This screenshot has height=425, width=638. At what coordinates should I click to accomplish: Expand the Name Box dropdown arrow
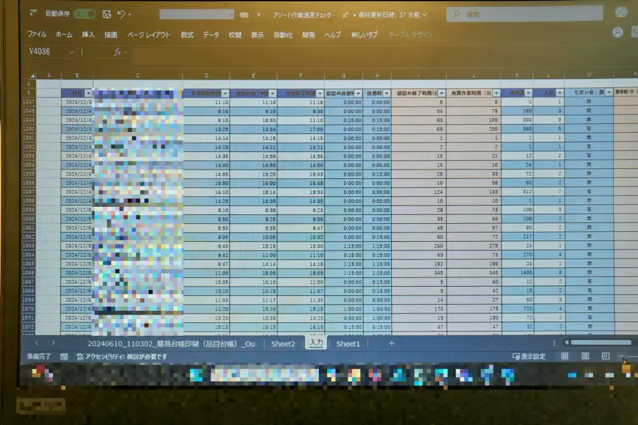pyautogui.click(x=72, y=52)
